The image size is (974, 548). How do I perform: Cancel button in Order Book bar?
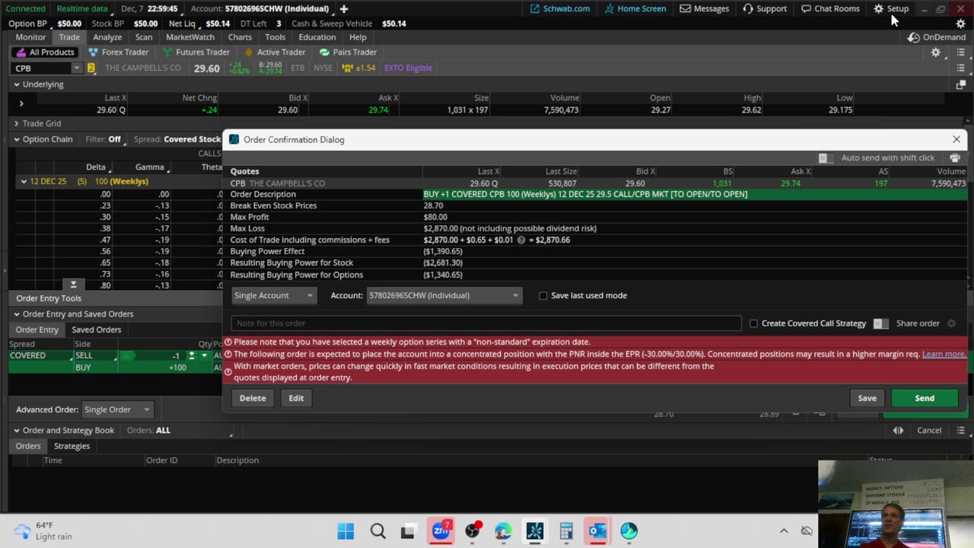[929, 431]
